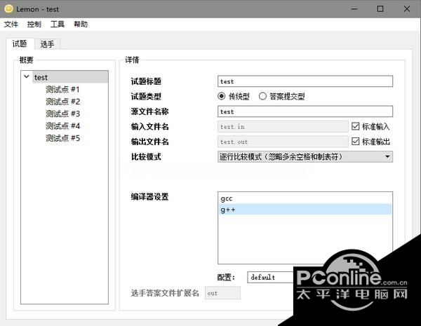The width and height of the screenshot is (421, 326).
Task: Click the test.in input file field
Action: pyautogui.click(x=283, y=127)
